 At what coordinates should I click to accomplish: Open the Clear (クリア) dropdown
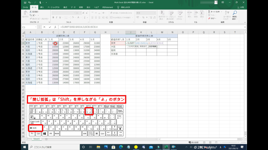pos(213,18)
